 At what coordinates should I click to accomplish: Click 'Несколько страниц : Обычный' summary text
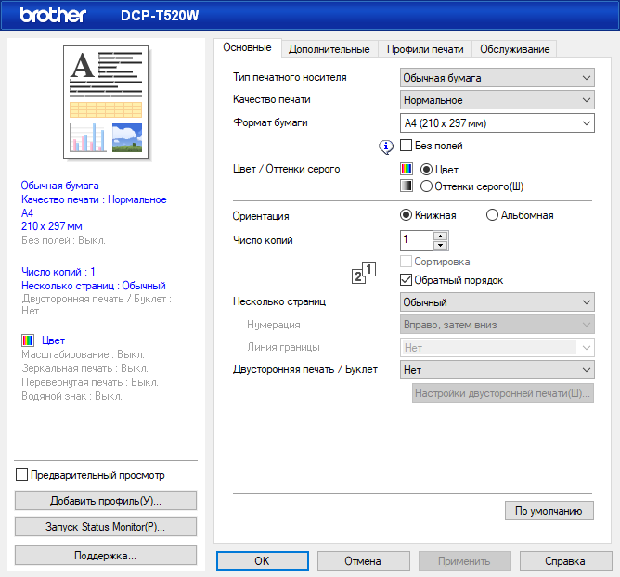click(x=94, y=286)
